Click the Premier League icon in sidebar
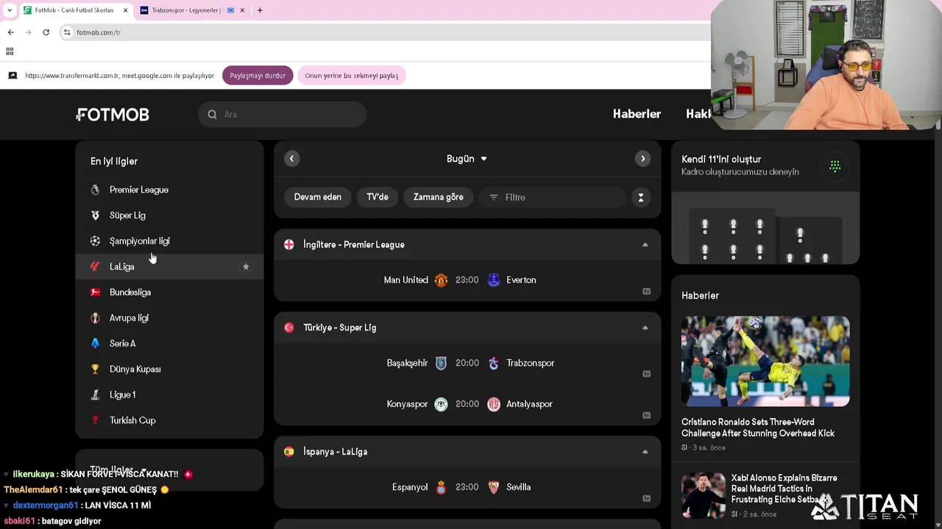The image size is (942, 529). click(95, 190)
